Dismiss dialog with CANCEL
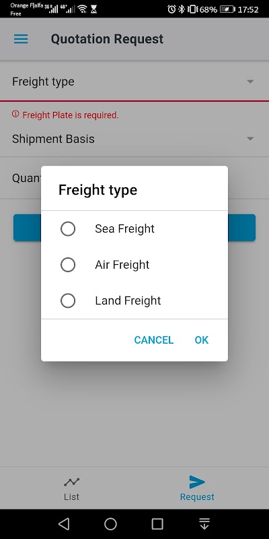 pyautogui.click(x=154, y=340)
